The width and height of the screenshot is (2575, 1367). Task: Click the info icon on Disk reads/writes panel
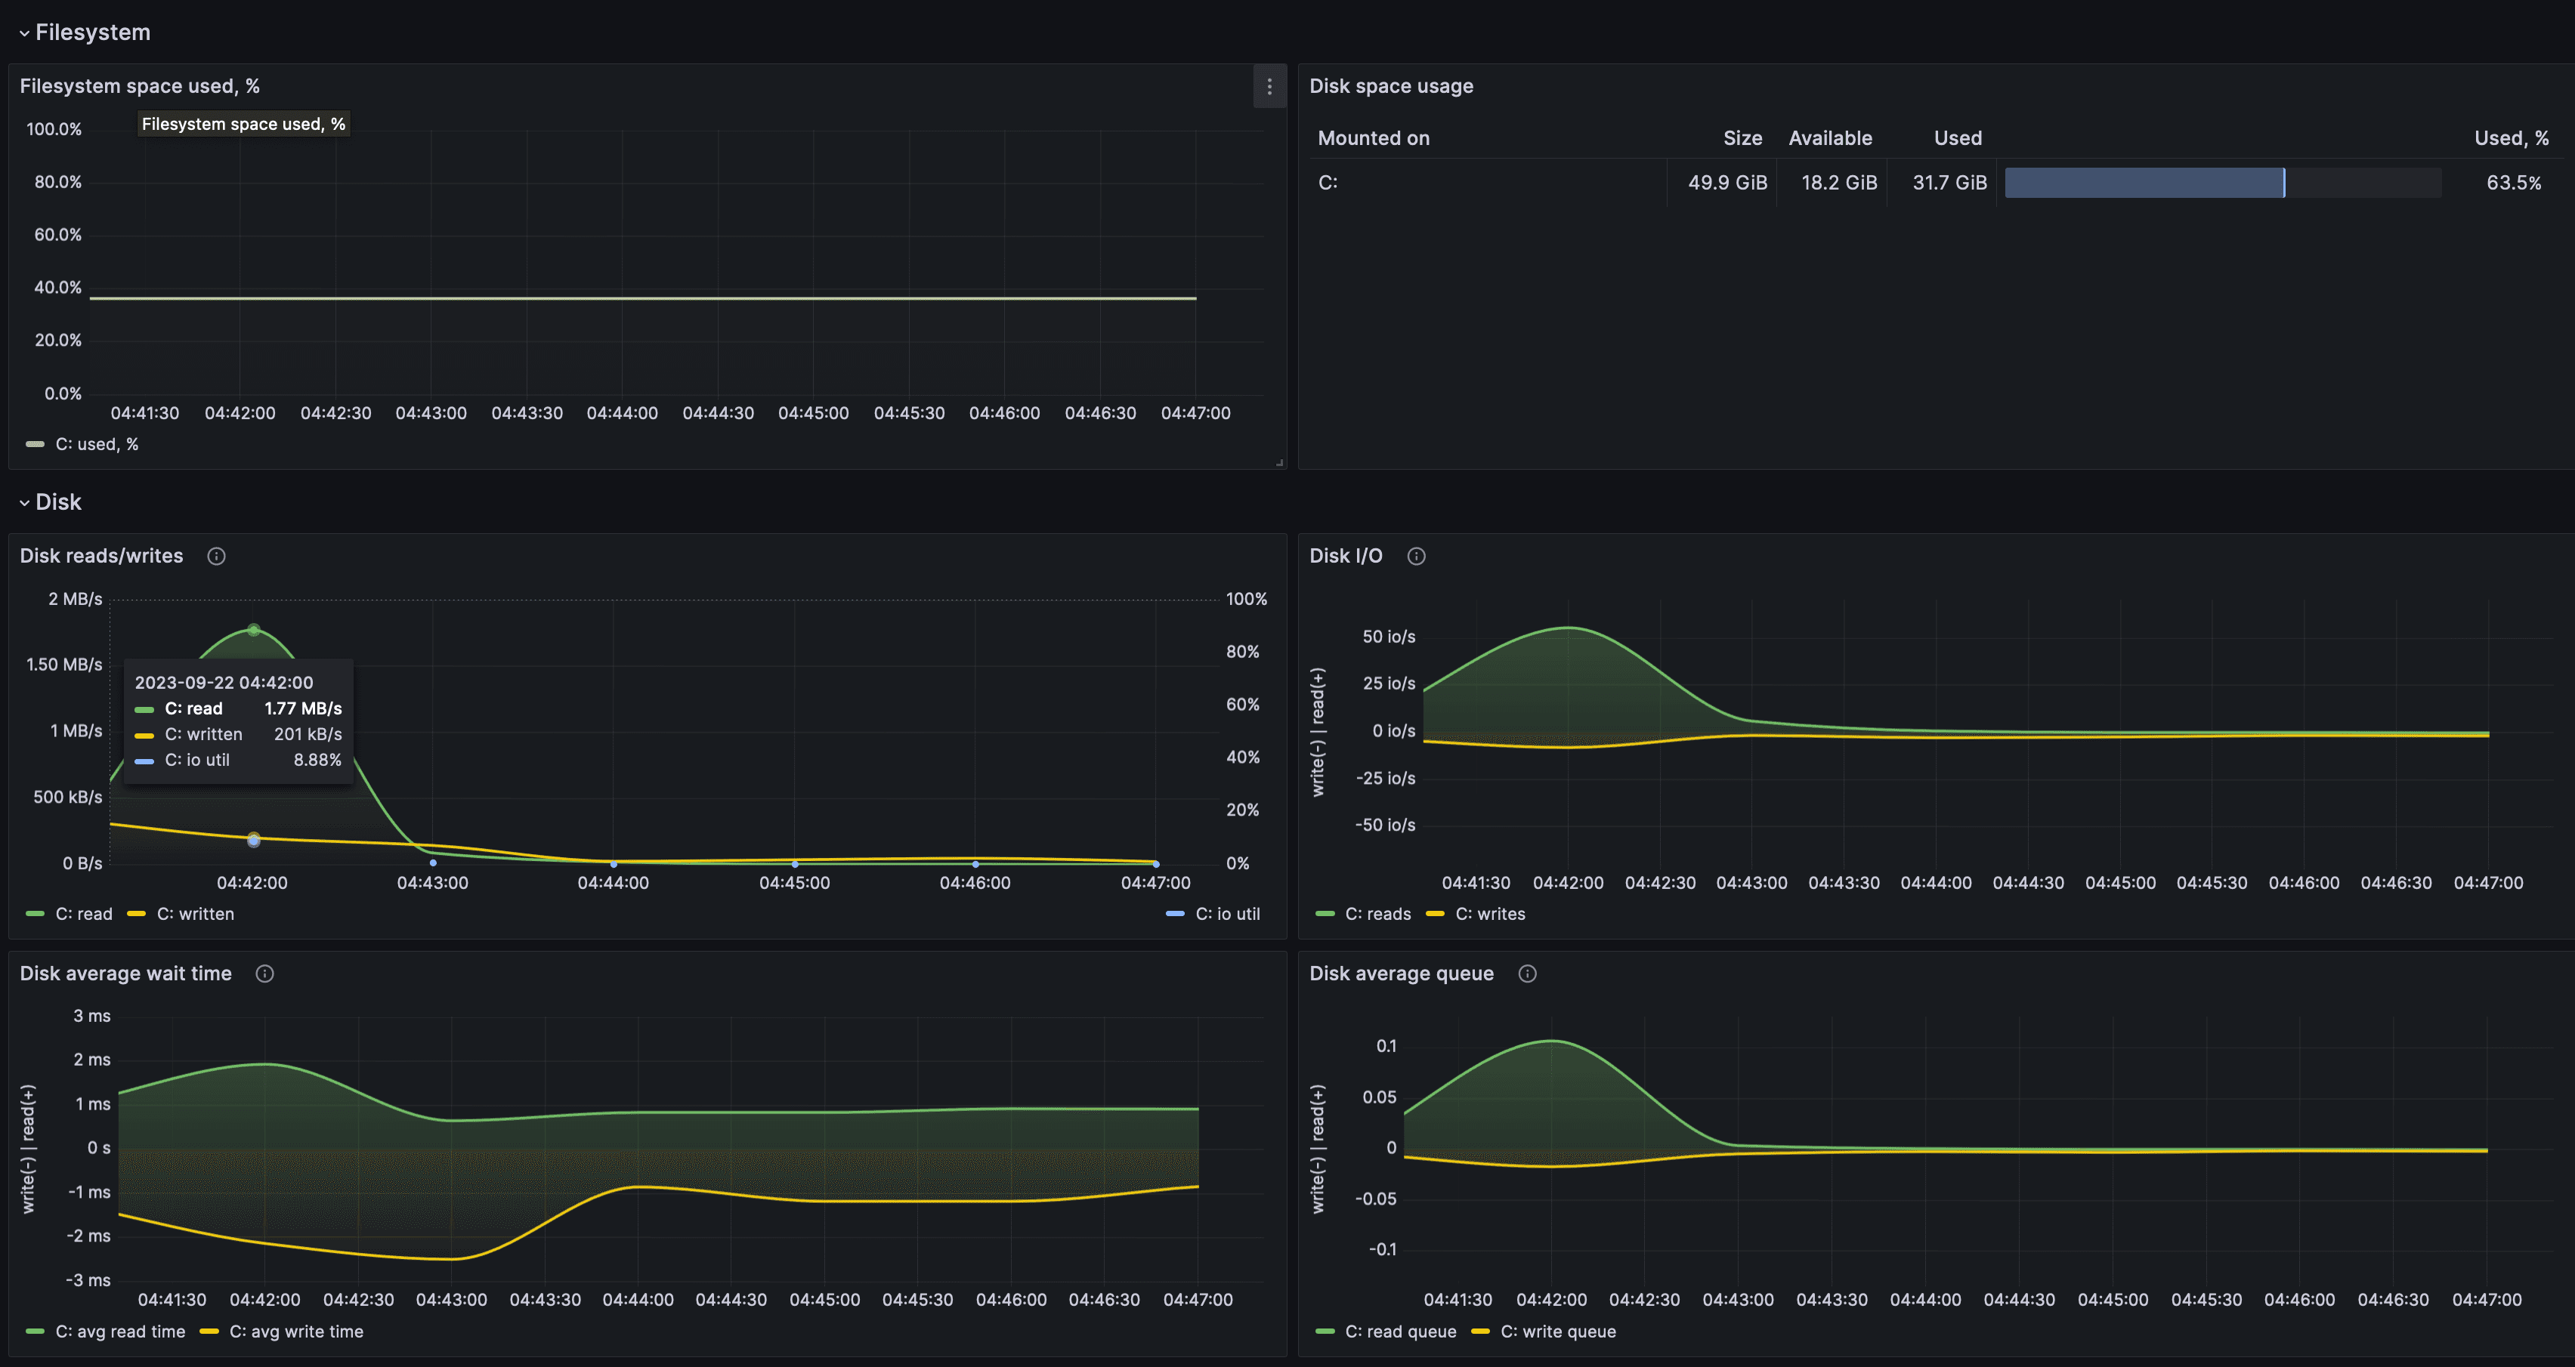[x=217, y=556]
